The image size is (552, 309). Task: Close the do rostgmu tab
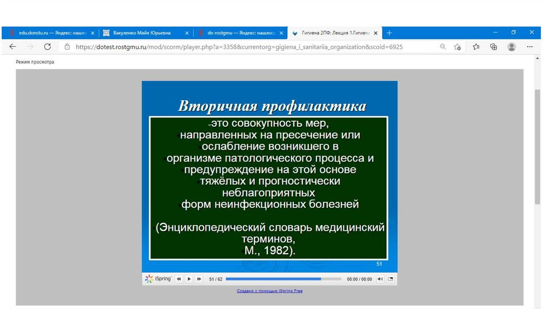tap(281, 33)
